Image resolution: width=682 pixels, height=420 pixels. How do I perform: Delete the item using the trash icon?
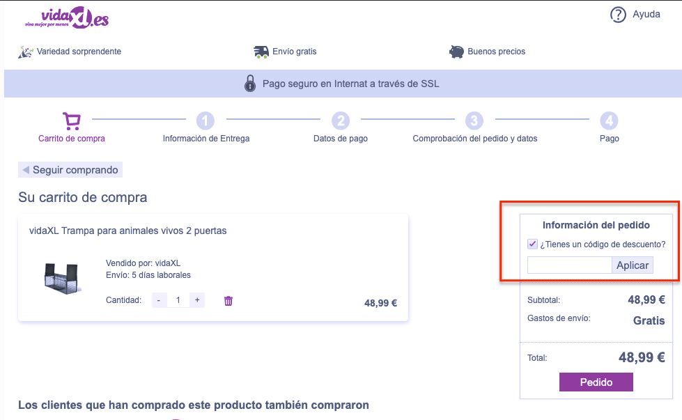228,301
